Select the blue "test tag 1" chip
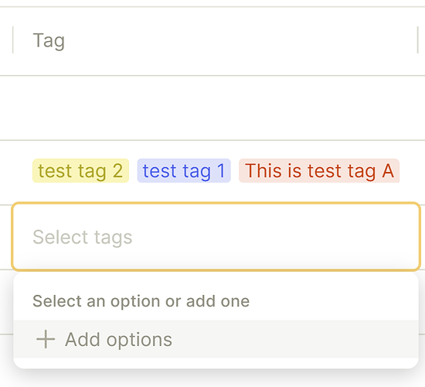 (184, 170)
